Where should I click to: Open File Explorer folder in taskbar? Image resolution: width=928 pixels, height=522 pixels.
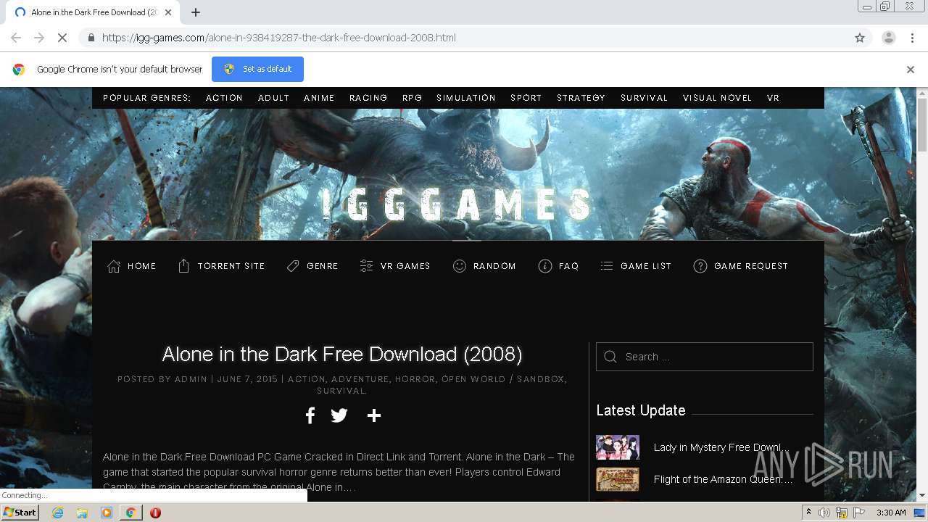tap(82, 513)
